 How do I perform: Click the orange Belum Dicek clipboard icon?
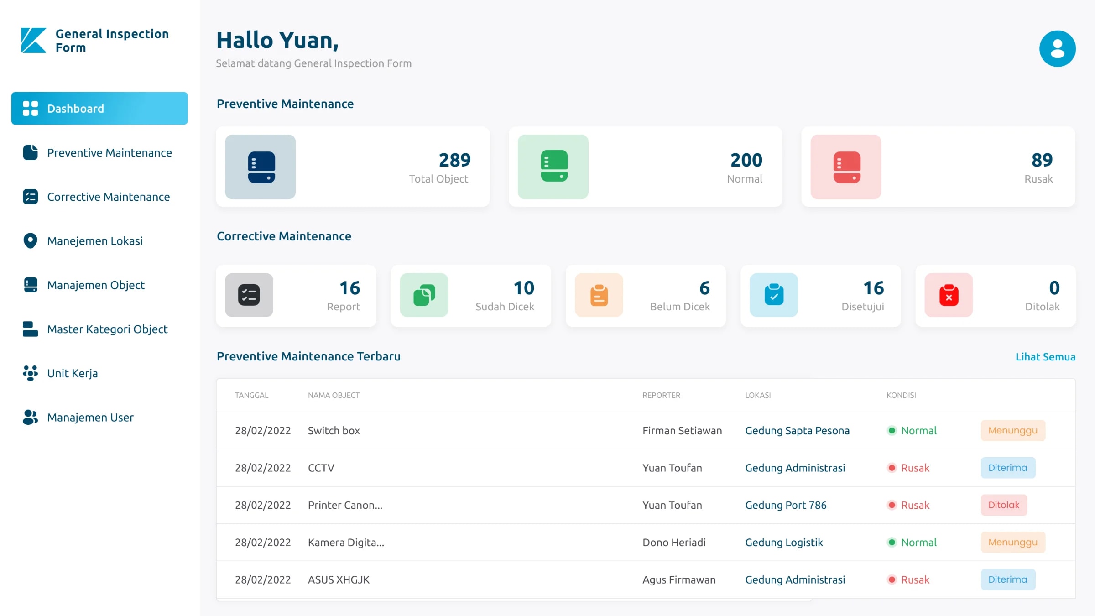599,295
